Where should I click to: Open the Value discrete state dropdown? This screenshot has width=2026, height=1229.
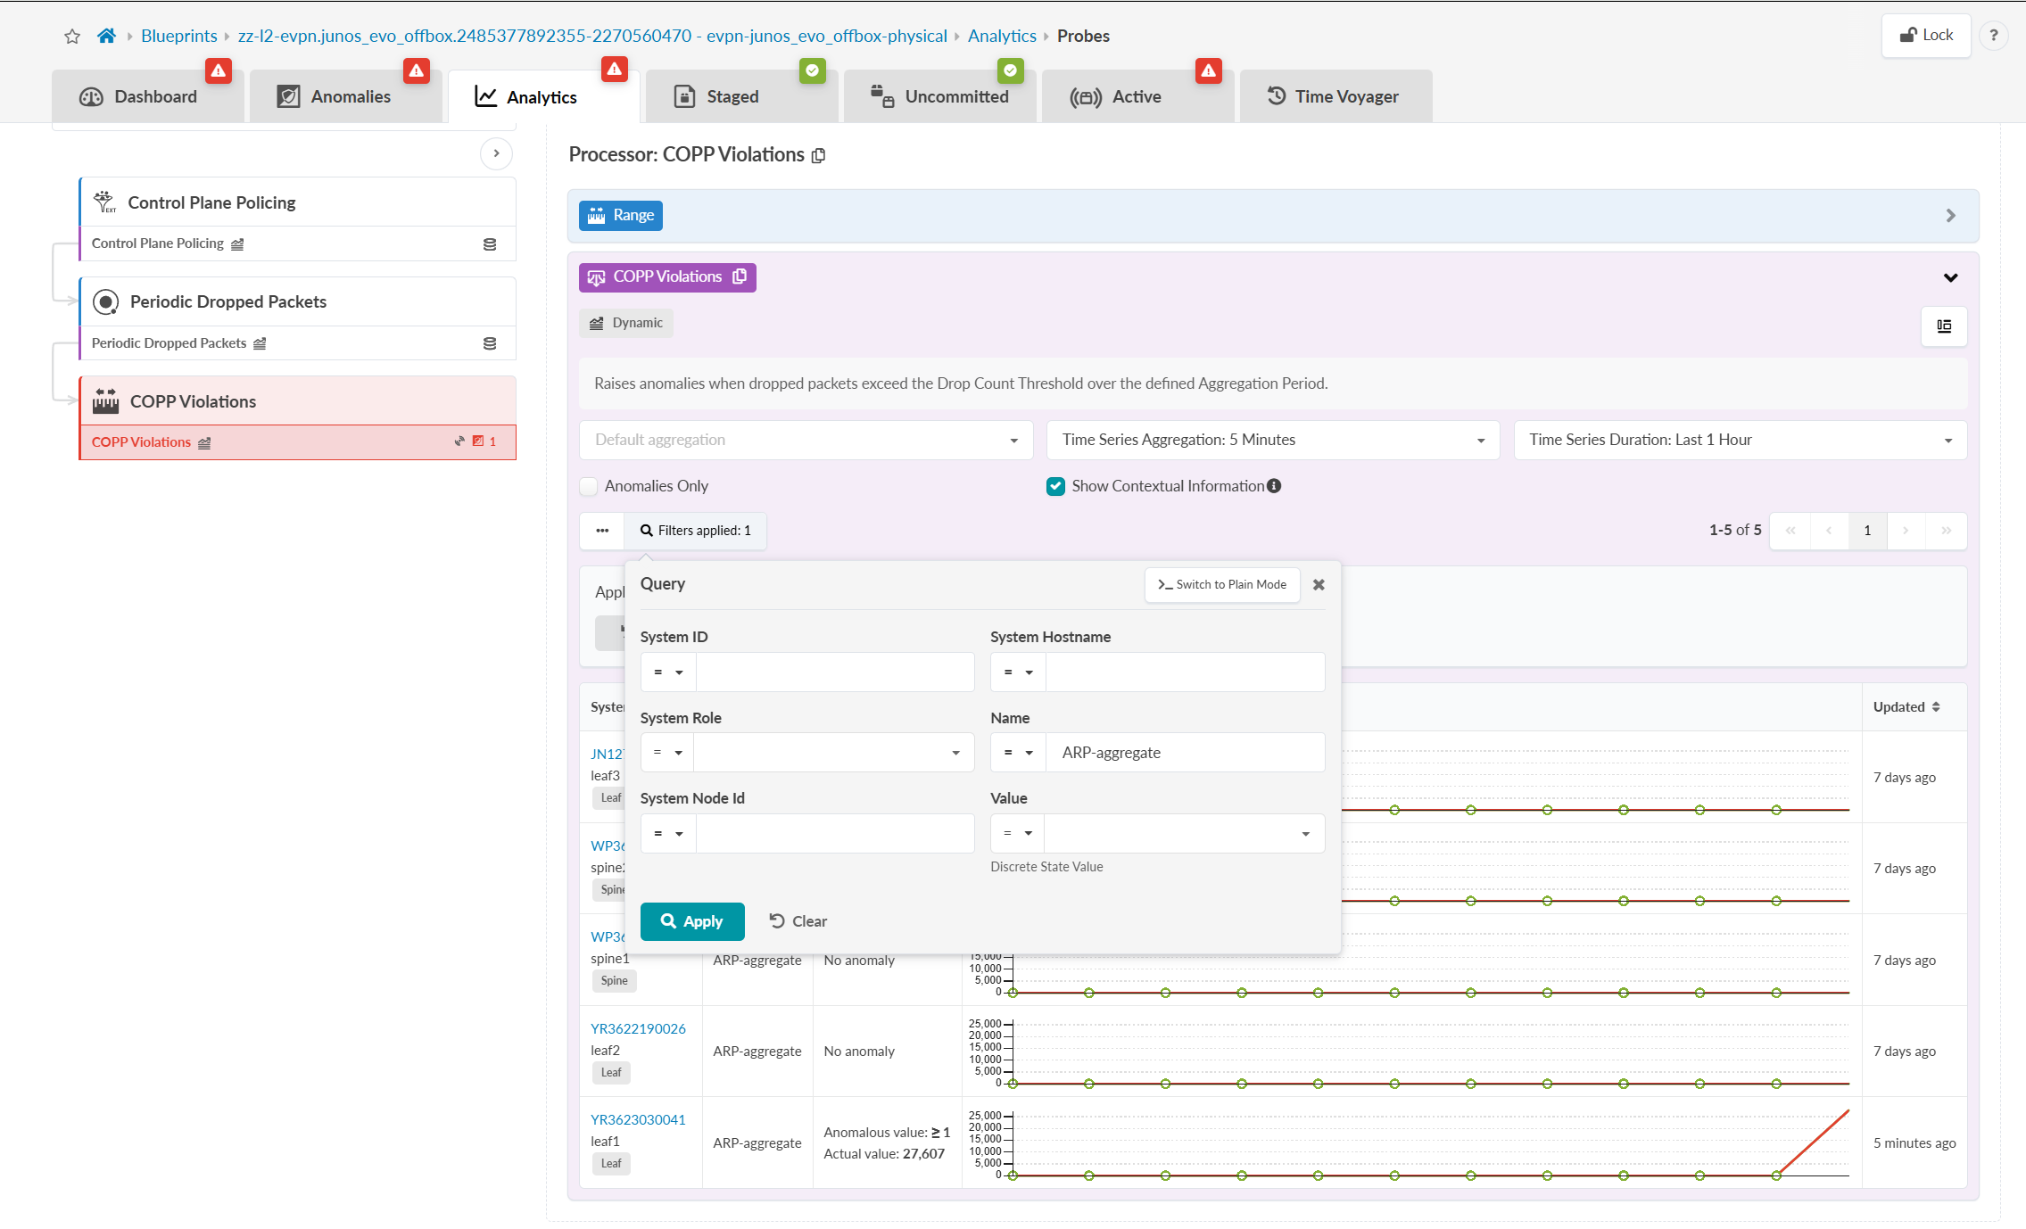[x=1184, y=833]
